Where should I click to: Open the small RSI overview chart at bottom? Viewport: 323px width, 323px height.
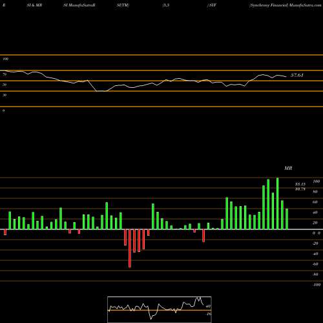160,309
